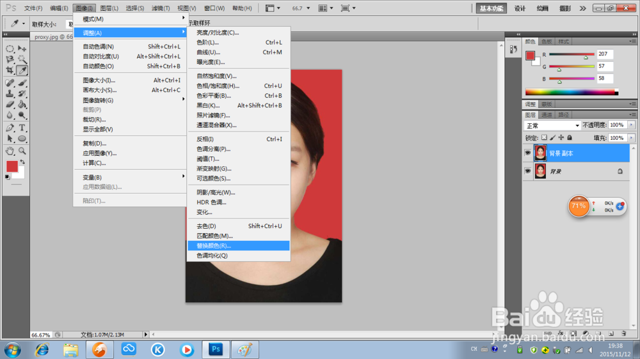Open the Color panel options menu
Image resolution: width=640 pixels, height=359 pixels.
coord(632,42)
